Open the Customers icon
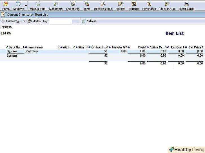The width and height of the screenshot is (205, 153). (x=56, y=6)
